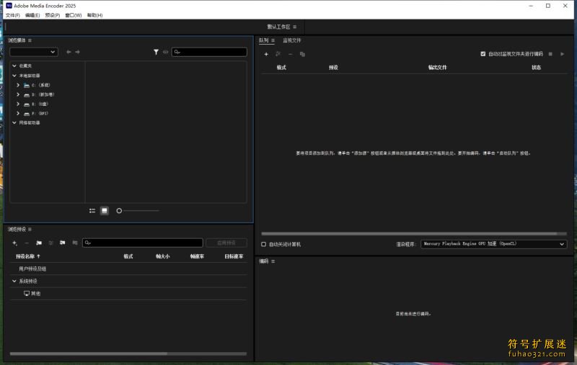Click the remove minus icon in queue toolbar
The height and width of the screenshot is (365, 577).
tap(291, 54)
